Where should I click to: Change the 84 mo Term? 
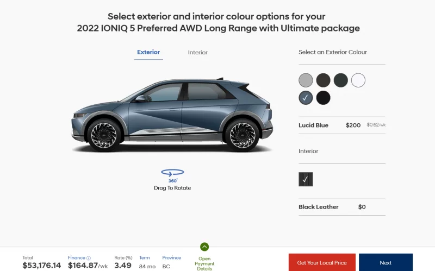pos(147,266)
